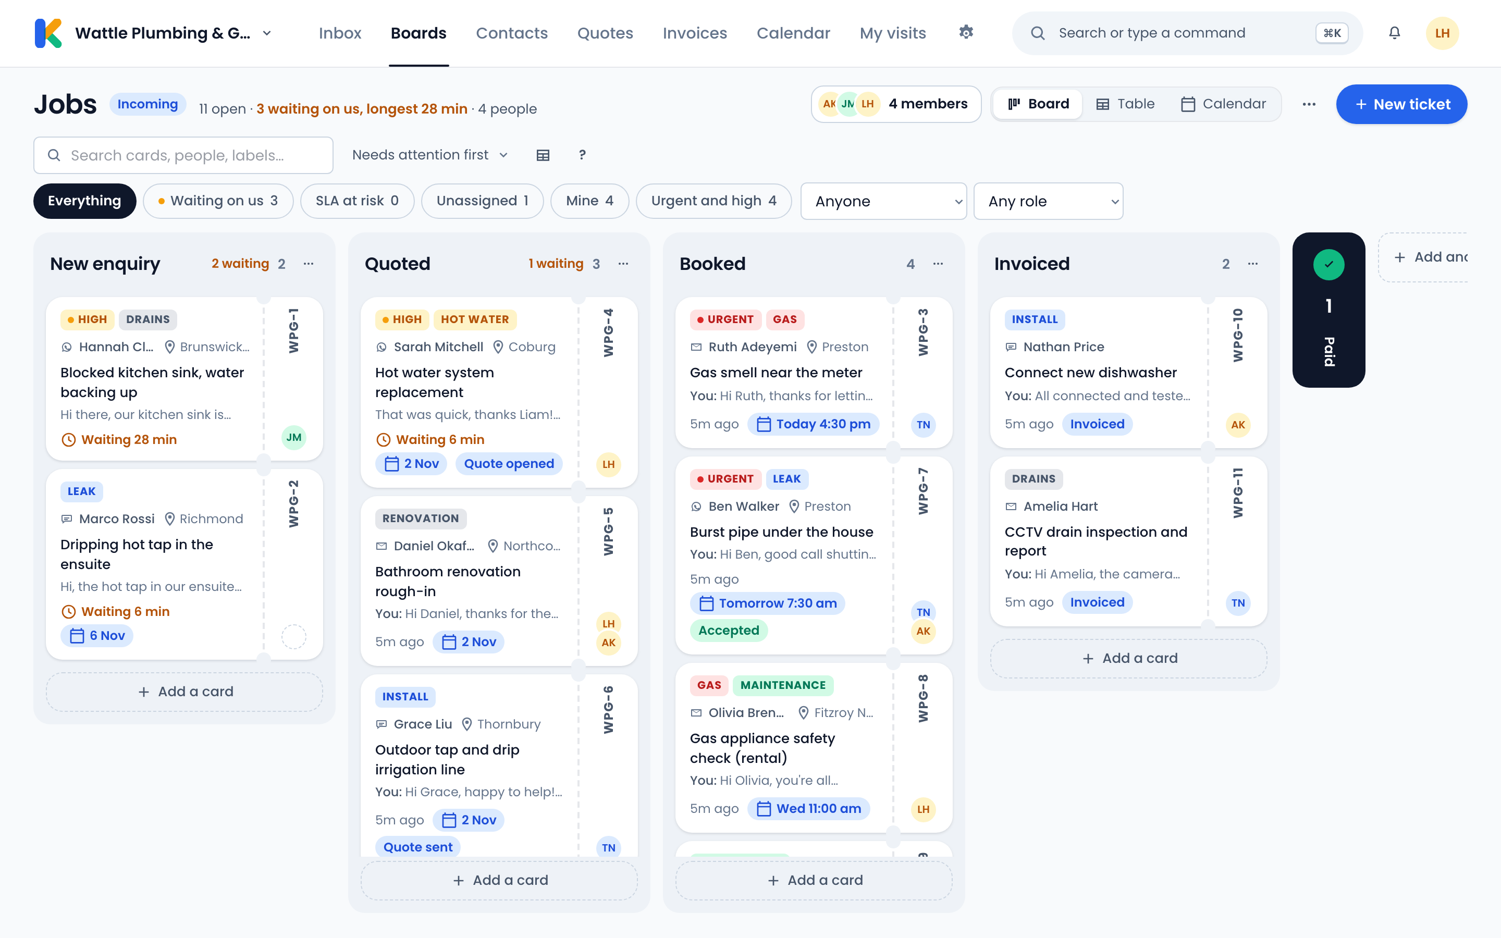This screenshot has height=938, width=1501.
Task: Toggle compact card density icon
Action: [x=543, y=155]
